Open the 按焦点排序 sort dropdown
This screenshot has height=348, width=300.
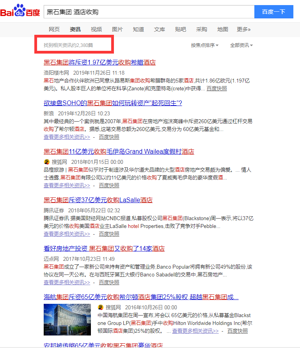coord(204,45)
